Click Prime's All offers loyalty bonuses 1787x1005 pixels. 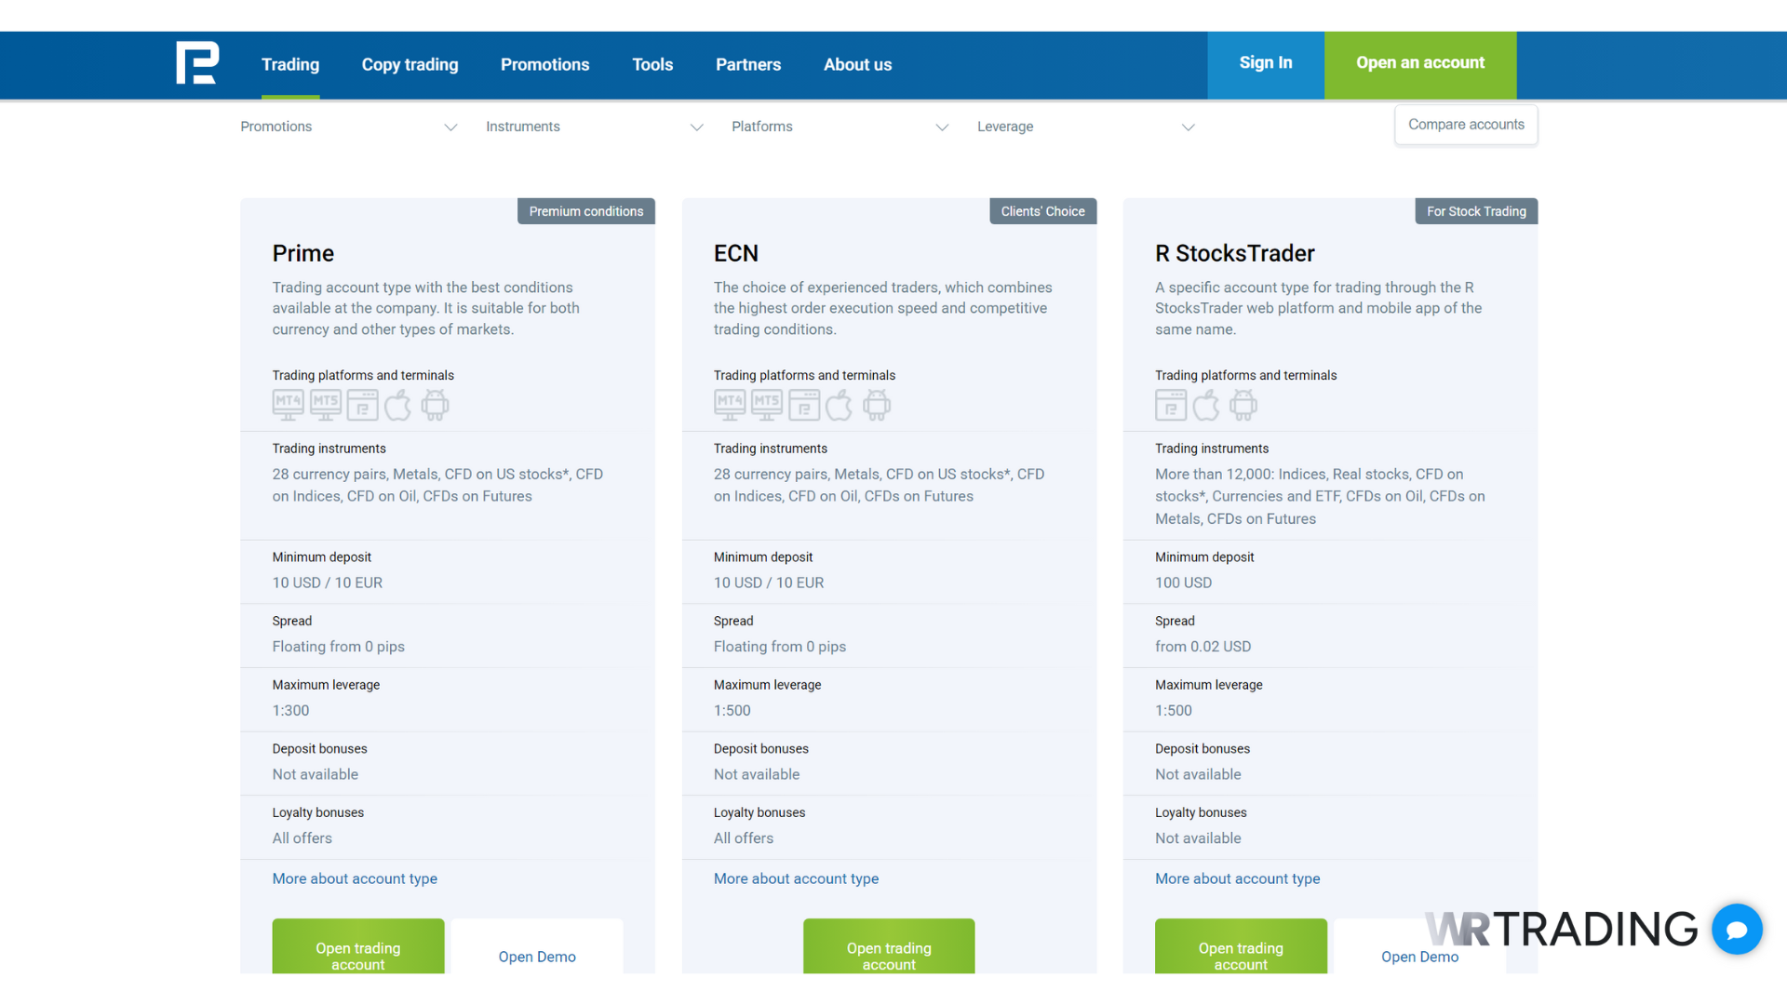[302, 838]
